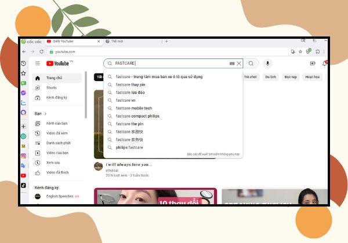
Task: Start voice search with microphone icon
Action: pos(267,64)
